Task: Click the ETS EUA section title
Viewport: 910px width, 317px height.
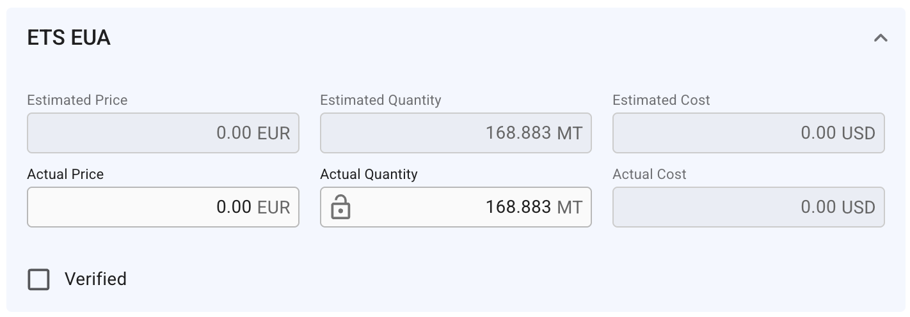Action: coord(69,38)
